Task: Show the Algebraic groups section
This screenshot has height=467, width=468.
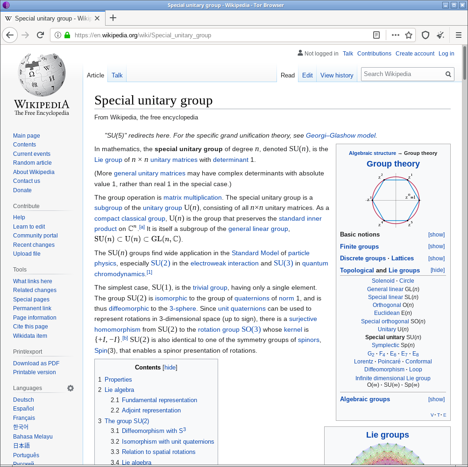Action: 436,399
